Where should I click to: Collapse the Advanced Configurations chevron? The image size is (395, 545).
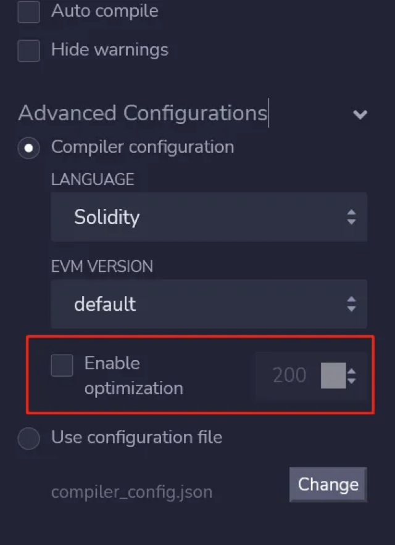pyautogui.click(x=360, y=114)
